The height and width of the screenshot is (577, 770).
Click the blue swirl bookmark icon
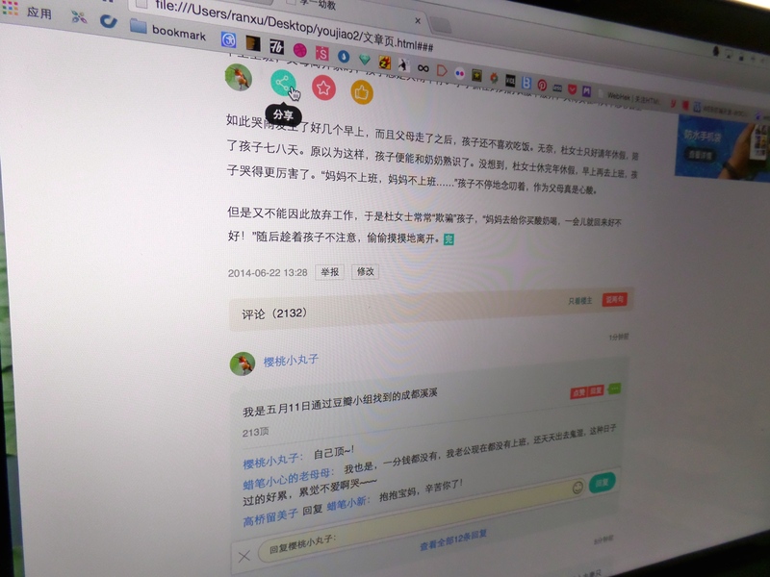click(x=108, y=21)
